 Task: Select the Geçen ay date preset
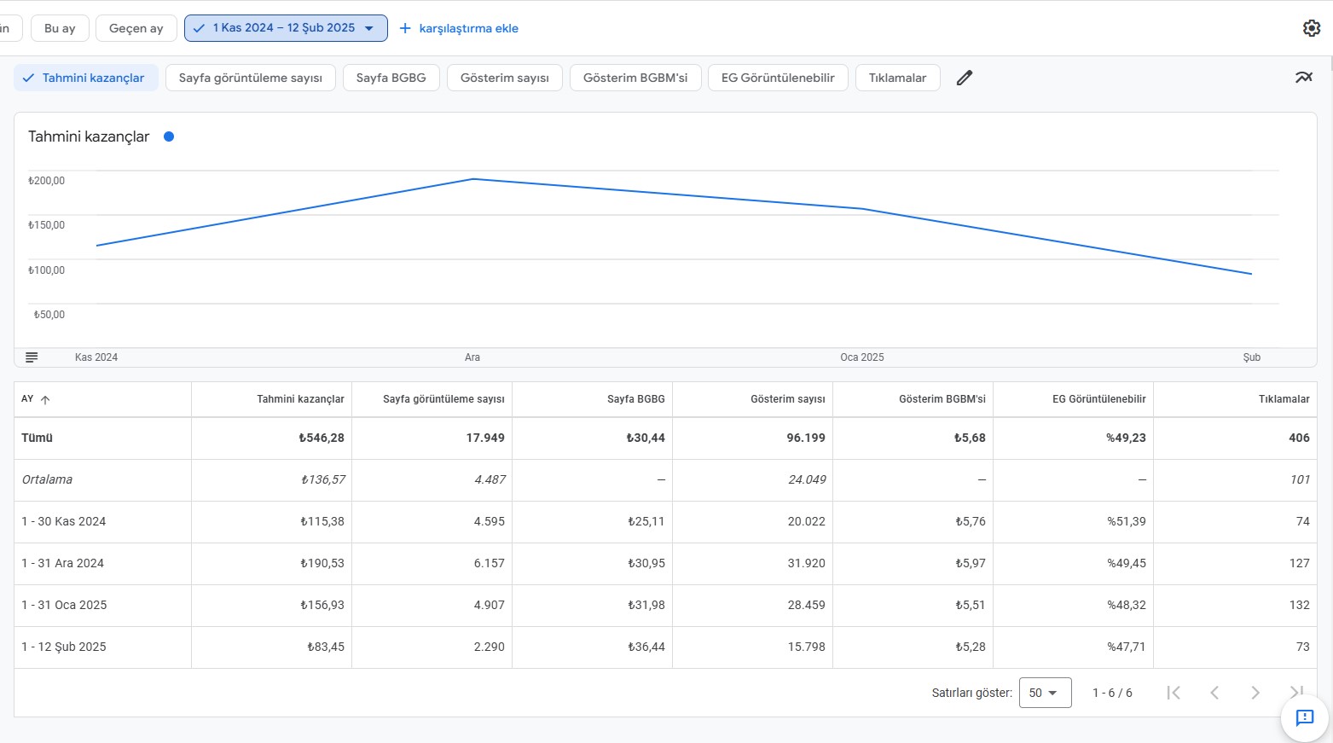pyautogui.click(x=136, y=28)
